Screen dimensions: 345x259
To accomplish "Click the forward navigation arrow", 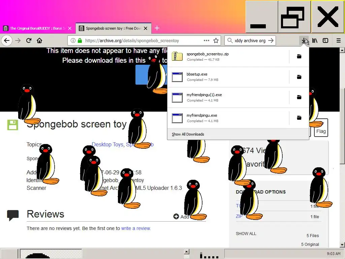I will [x=18, y=40].
